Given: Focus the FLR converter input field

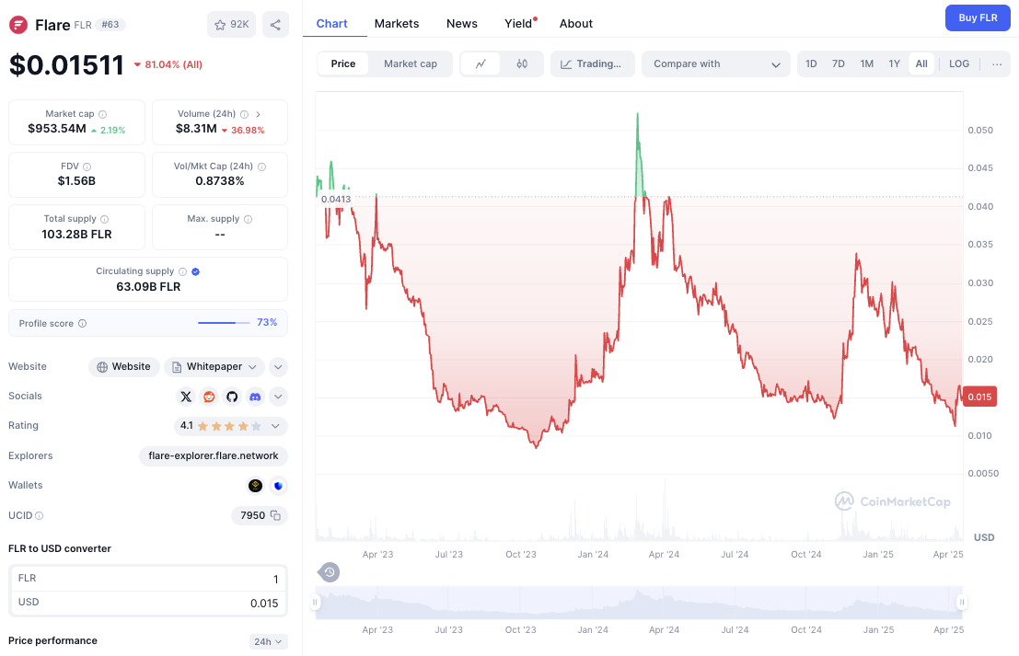Looking at the screenshot, I should click(148, 579).
